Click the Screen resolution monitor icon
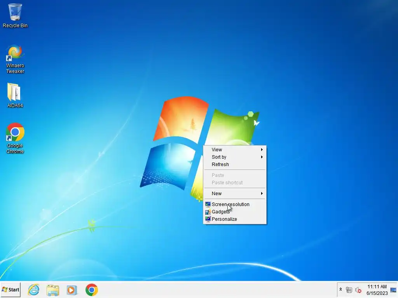The width and height of the screenshot is (398, 298). pyautogui.click(x=208, y=204)
